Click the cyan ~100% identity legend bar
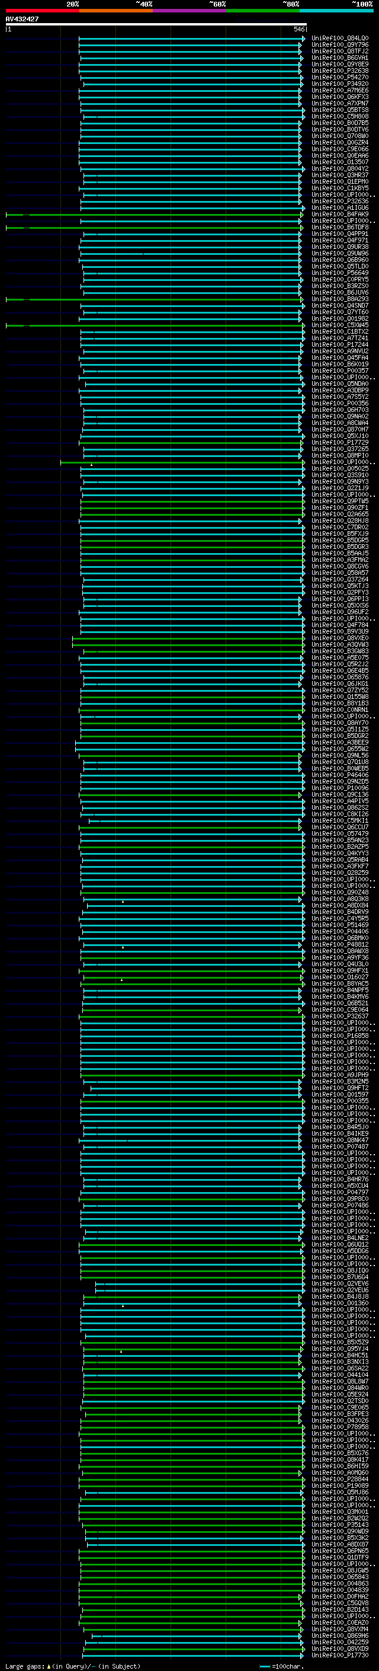Image resolution: width=379 pixels, height=1671 pixels. click(x=336, y=11)
